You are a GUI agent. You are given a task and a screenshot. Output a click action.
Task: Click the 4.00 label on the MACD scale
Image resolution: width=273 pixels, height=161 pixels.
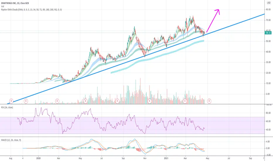click(268, 142)
